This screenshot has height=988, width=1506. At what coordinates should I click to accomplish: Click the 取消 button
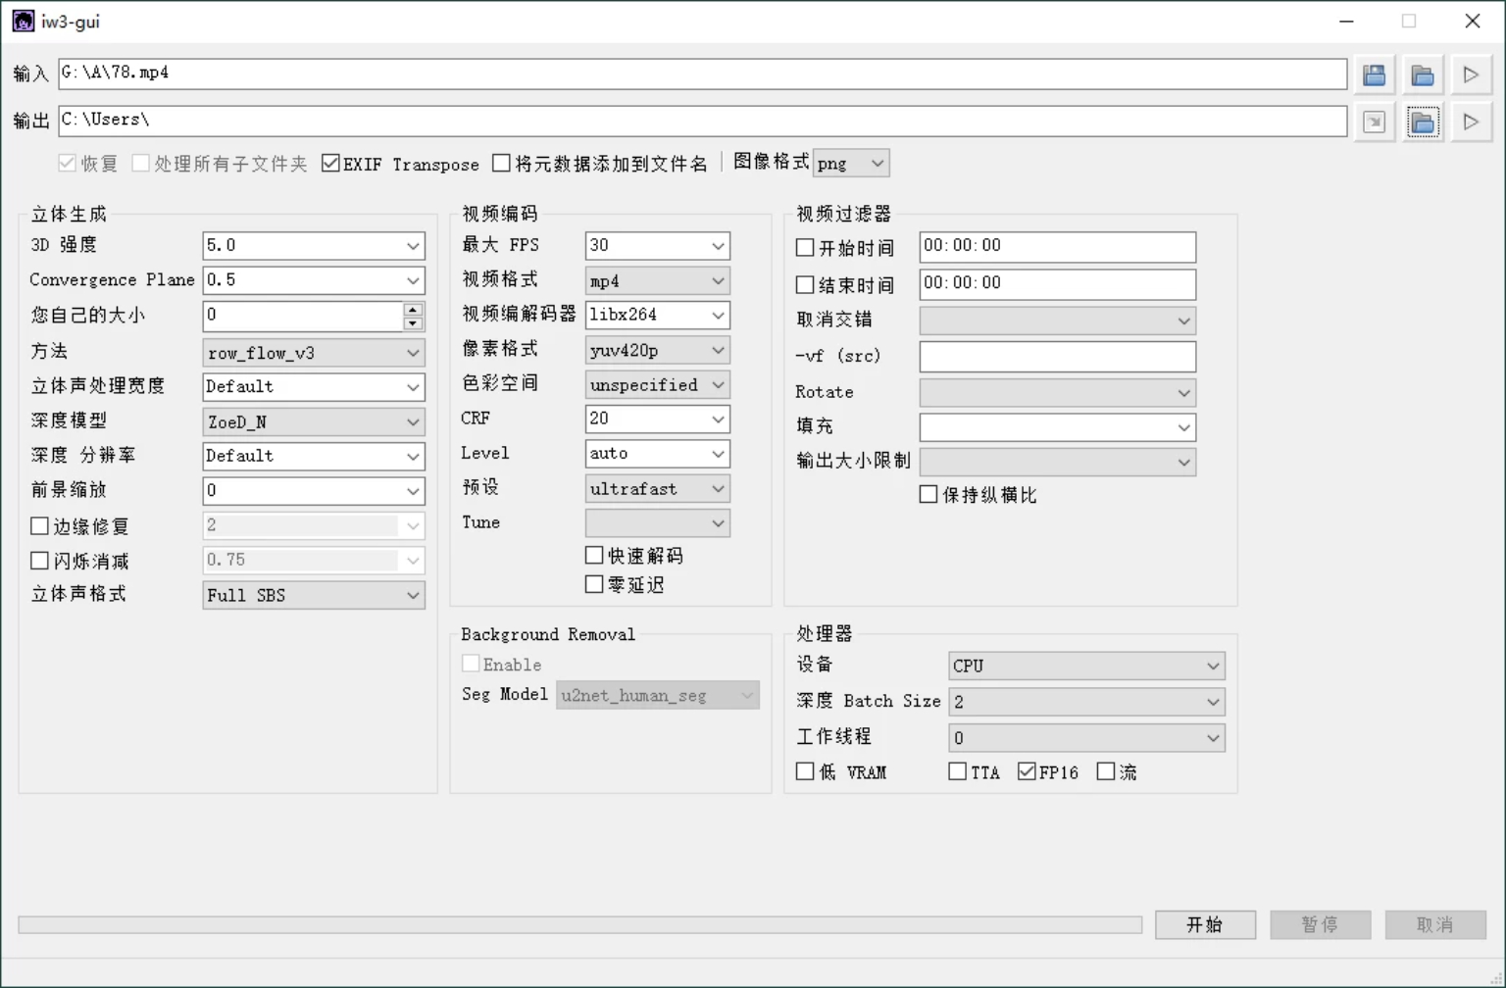coord(1435,923)
